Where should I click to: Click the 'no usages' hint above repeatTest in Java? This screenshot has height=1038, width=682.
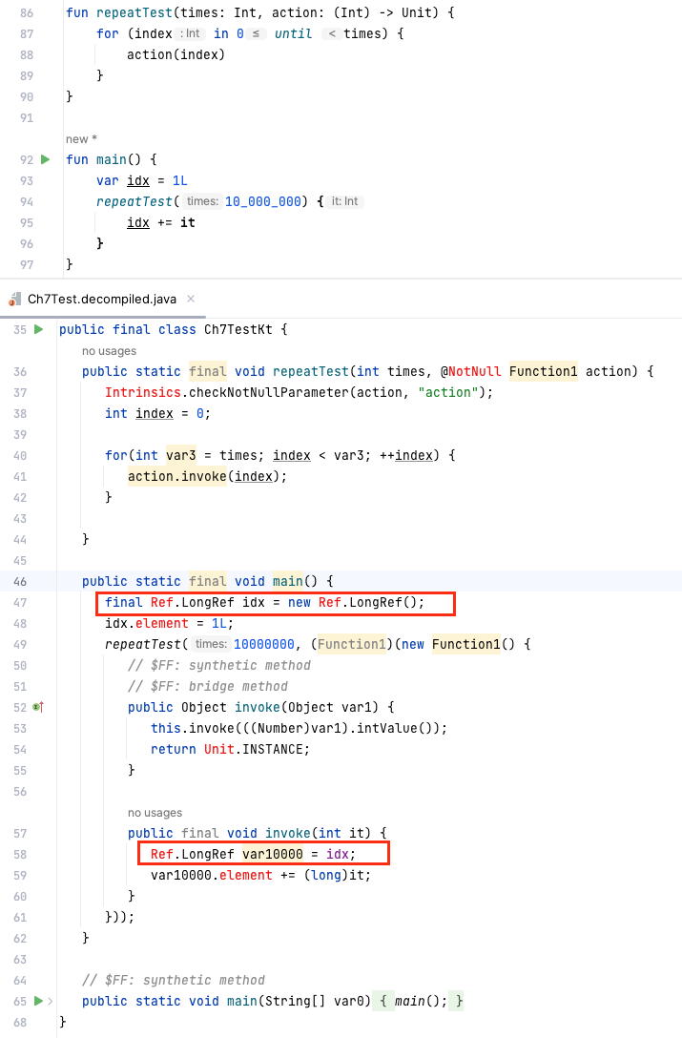110,351
